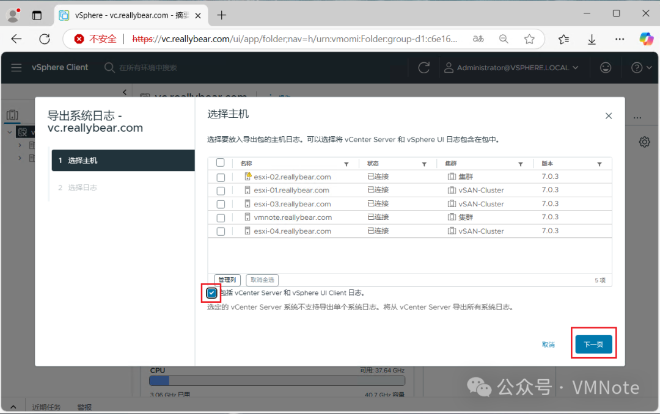Viewport: 660px width, 414px height.
Task: Click 取消 to cancel the wizard
Action: click(548, 344)
